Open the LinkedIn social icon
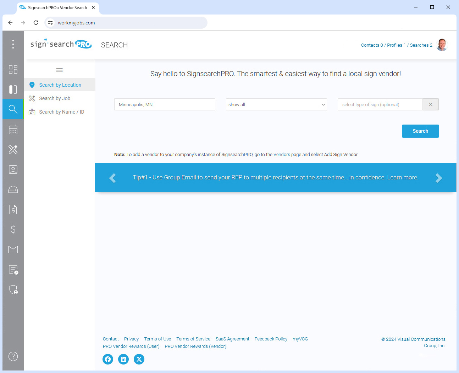 click(x=123, y=359)
